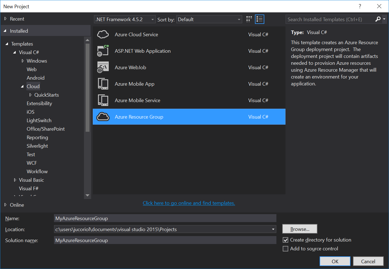
Task: Select the Azure Cloud Service template name
Action: click(136, 34)
